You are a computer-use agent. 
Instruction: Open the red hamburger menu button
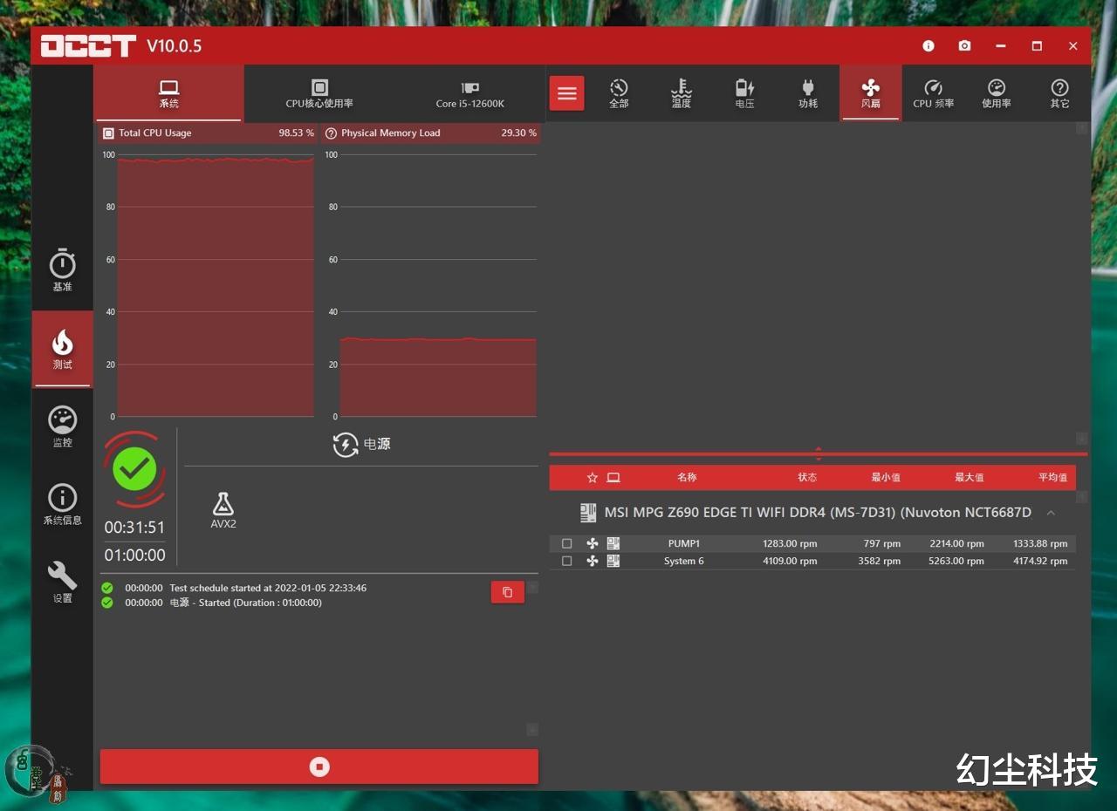tap(567, 93)
